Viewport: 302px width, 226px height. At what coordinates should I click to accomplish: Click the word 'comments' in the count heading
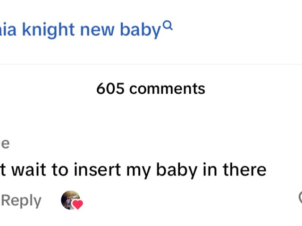[167, 89]
